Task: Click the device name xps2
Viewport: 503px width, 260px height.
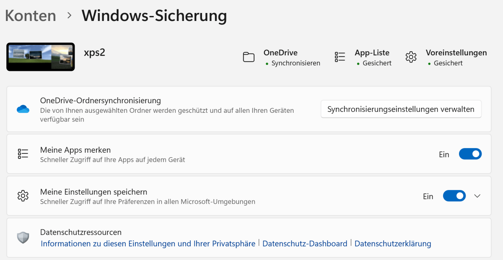Action: tap(94, 53)
